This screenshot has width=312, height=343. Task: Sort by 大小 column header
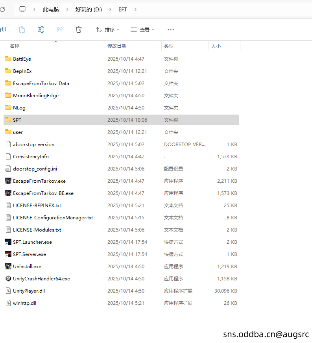point(216,46)
